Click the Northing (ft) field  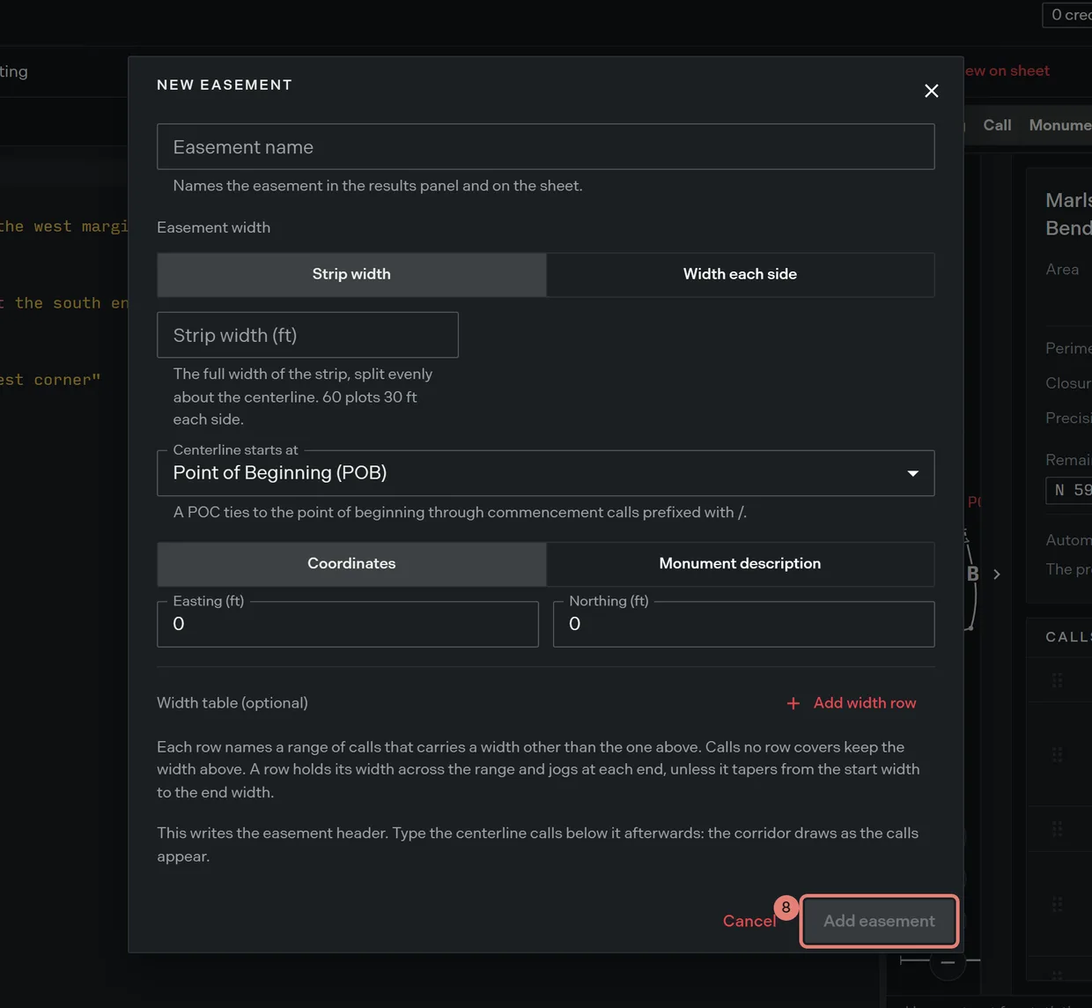point(743,624)
